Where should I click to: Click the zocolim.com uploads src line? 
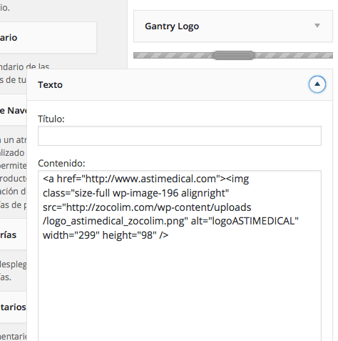pos(147,207)
